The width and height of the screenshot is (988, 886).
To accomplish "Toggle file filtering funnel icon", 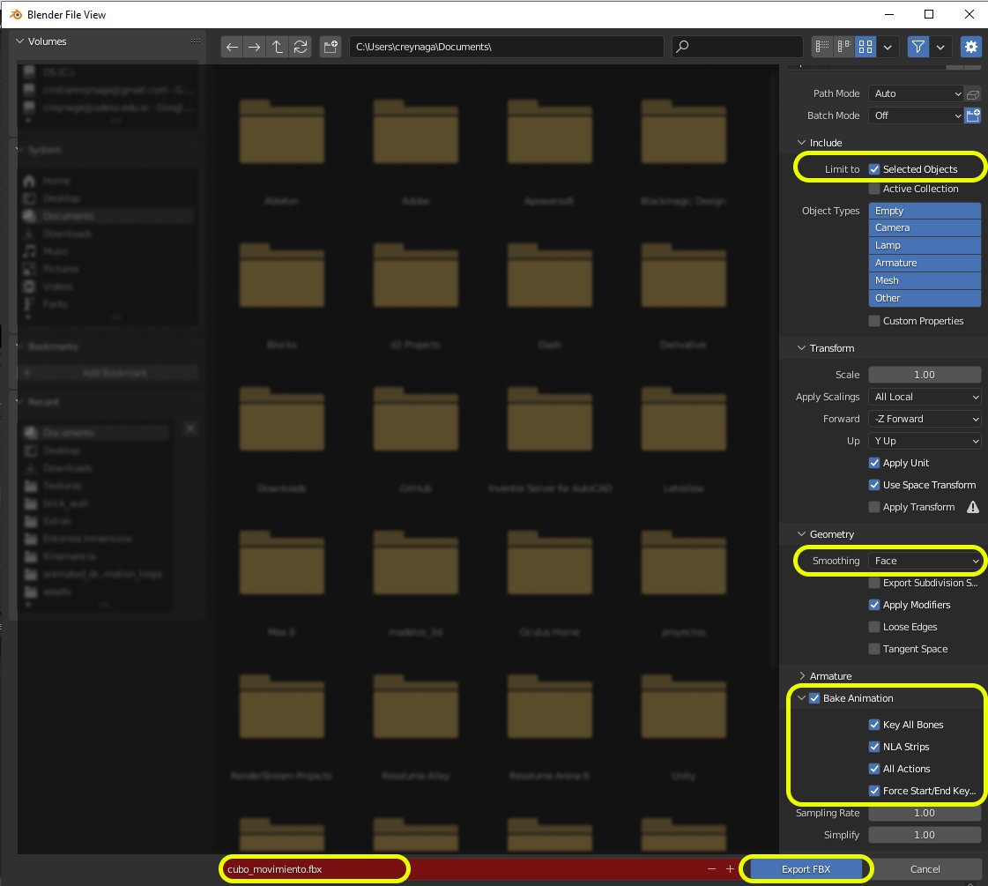I will pos(918,47).
